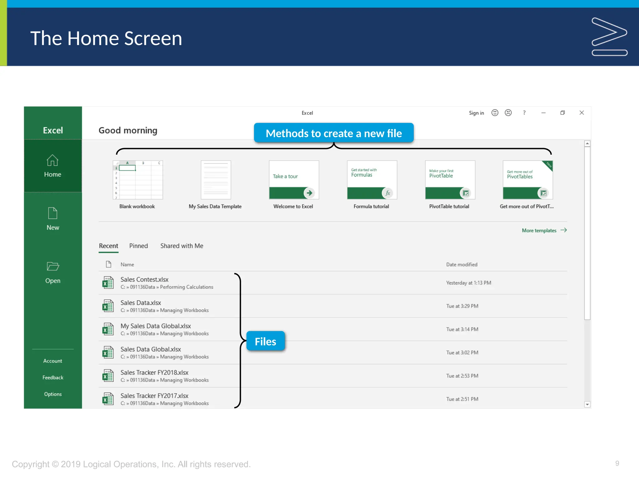Open the Account page
This screenshot has width=639, height=479.
coord(53,361)
